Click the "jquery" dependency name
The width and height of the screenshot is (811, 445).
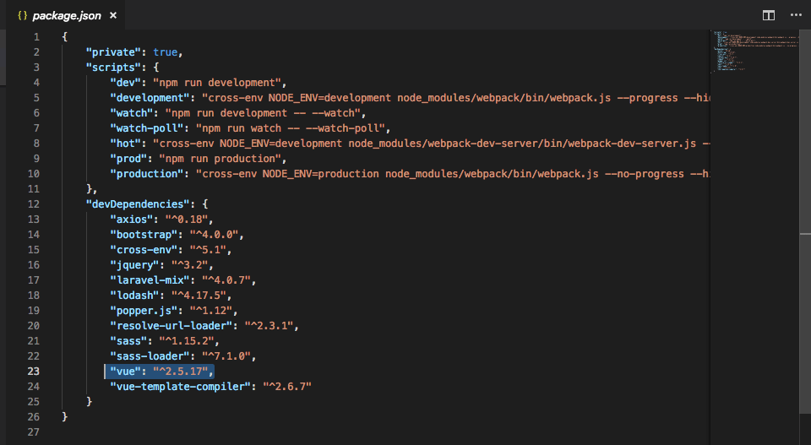point(135,265)
